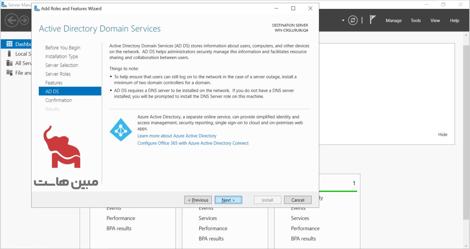This screenshot has width=470, height=249.
Task: Open the Manage menu
Action: pyautogui.click(x=393, y=21)
